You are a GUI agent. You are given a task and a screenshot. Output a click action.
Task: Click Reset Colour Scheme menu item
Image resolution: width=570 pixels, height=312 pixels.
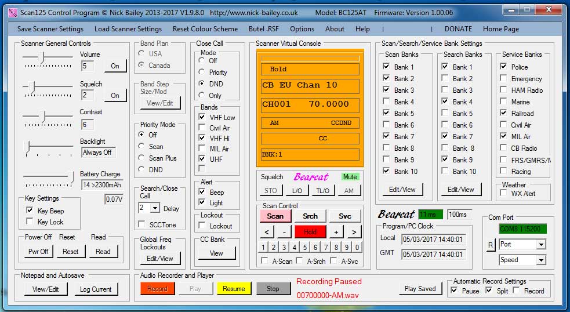[205, 29]
